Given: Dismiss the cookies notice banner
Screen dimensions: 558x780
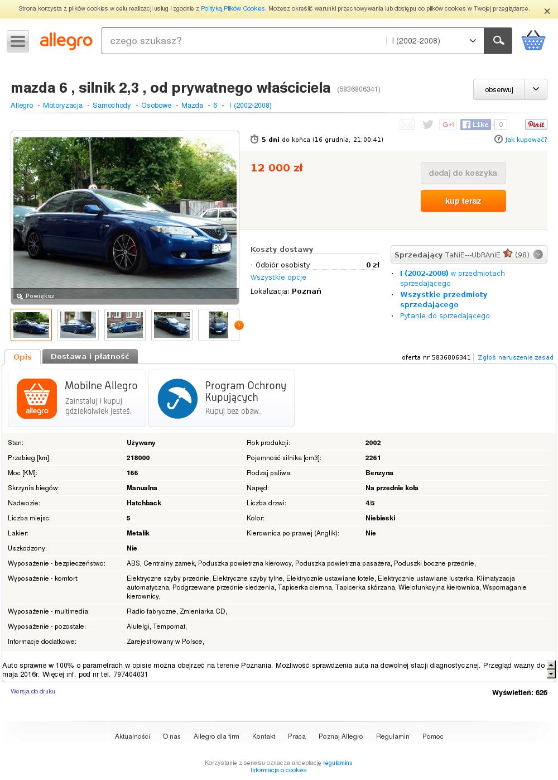Looking at the screenshot, I should click(x=547, y=11).
